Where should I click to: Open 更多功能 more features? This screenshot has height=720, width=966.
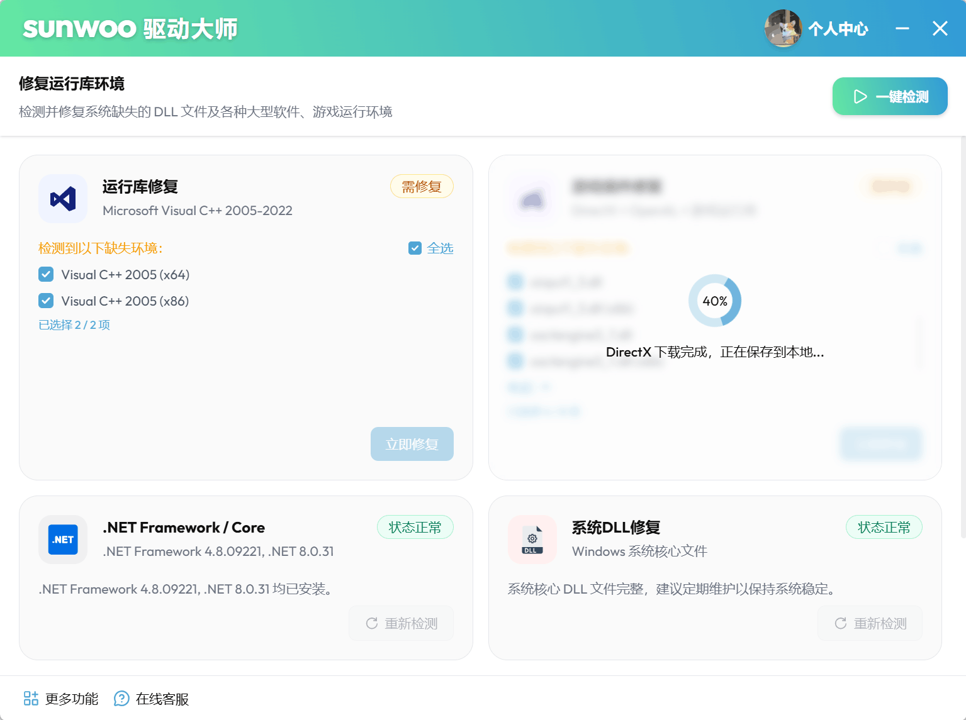coord(61,699)
